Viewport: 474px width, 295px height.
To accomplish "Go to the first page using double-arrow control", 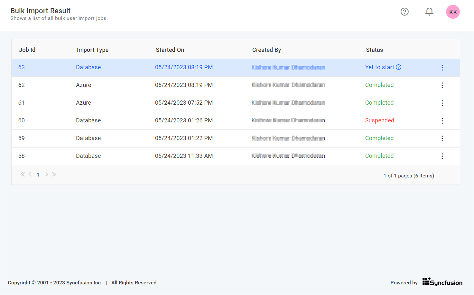I will [x=23, y=174].
